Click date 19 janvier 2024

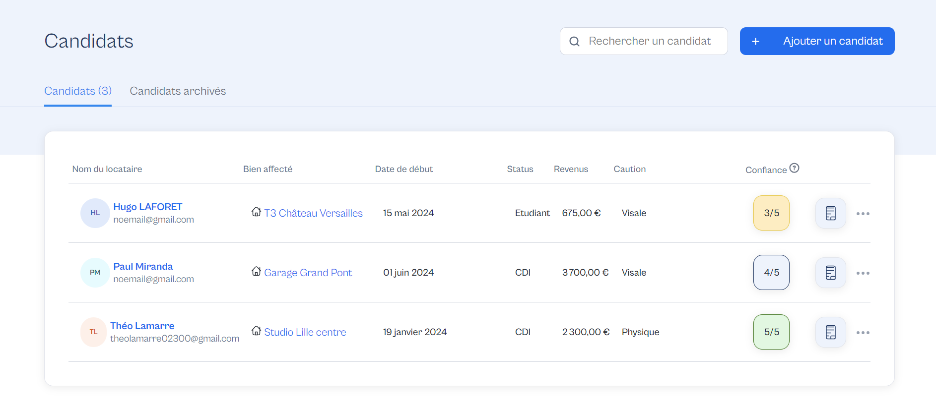click(x=415, y=332)
